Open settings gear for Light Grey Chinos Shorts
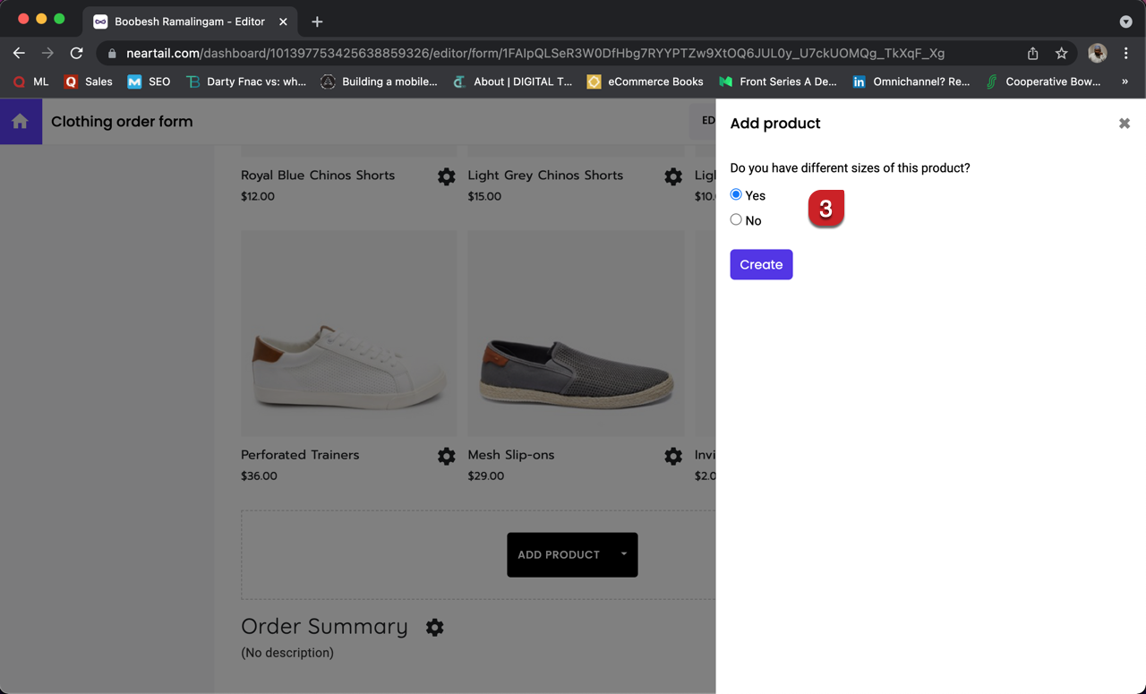Screen dimensions: 1146x694 tap(673, 176)
